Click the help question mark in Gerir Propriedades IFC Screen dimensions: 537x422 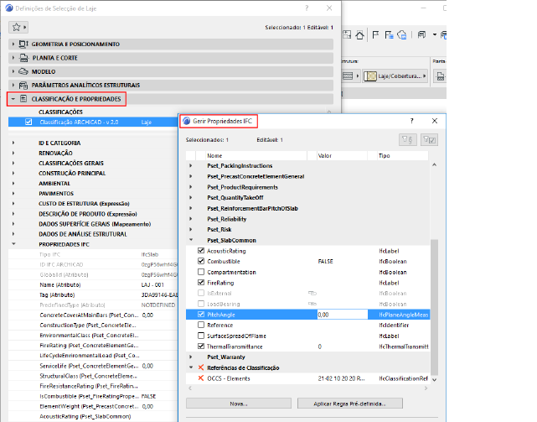(x=411, y=121)
